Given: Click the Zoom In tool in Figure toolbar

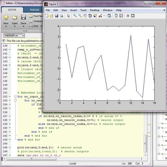Looking at the screenshot, I should pyautogui.click(x=75, y=16).
